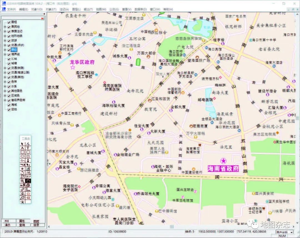Viewport: 300px width, 238px height.
Task: Select the ellipse drawing tool
Action: click(x=22, y=156)
